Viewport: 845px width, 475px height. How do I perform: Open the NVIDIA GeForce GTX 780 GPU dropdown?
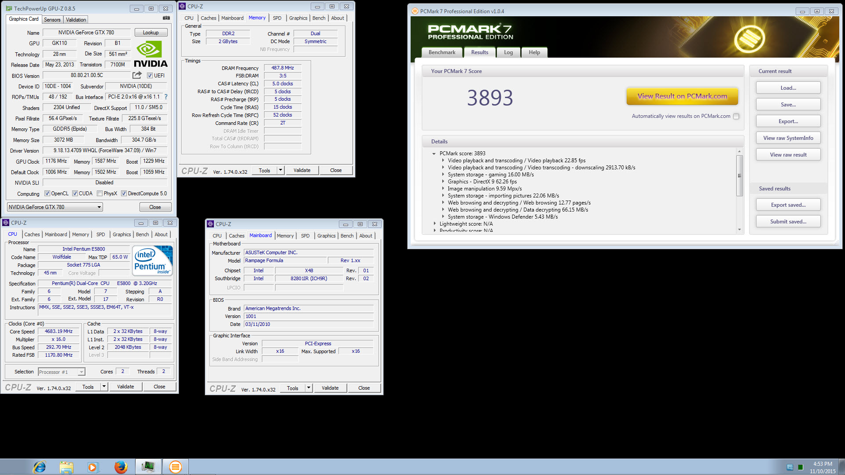pyautogui.click(x=55, y=207)
